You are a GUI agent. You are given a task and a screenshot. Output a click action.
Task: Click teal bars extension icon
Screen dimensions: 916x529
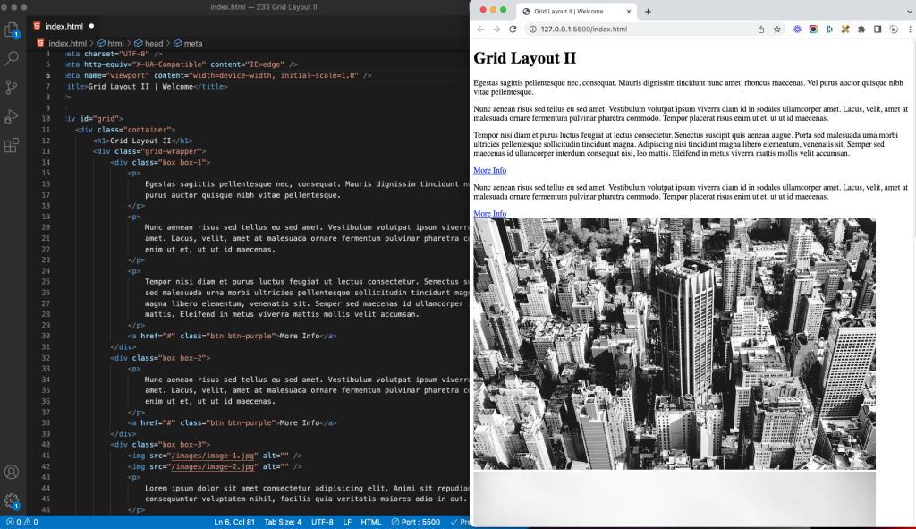pyautogui.click(x=829, y=30)
